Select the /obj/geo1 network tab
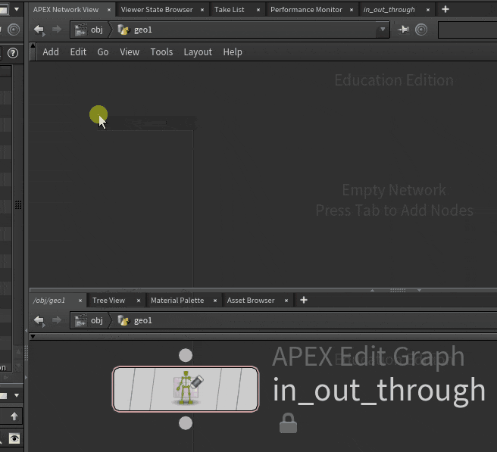The width and height of the screenshot is (497, 452). coord(49,301)
